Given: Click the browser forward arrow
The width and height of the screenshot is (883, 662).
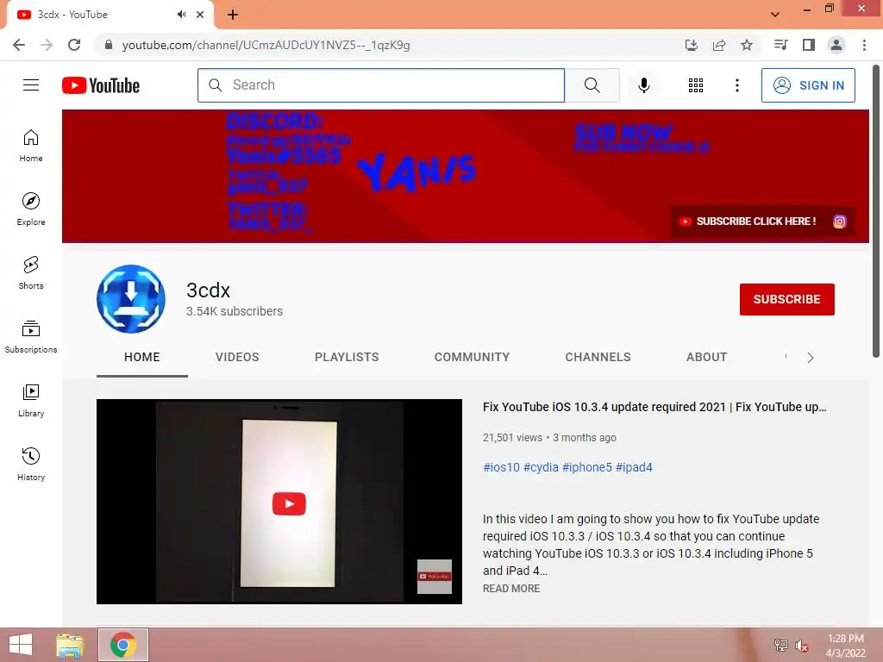Looking at the screenshot, I should pyautogui.click(x=47, y=45).
